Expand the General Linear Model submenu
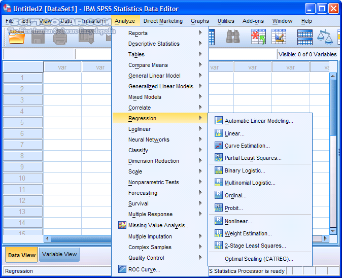Image resolution: width=342 pixels, height=278 pixels. [x=160, y=76]
